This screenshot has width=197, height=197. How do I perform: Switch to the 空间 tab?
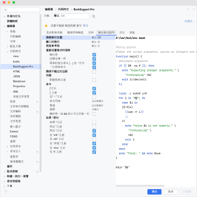[x=91, y=33]
